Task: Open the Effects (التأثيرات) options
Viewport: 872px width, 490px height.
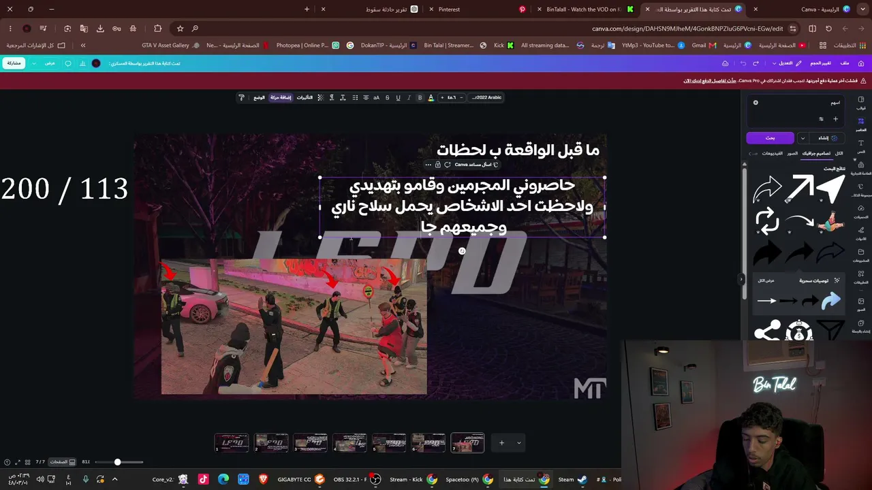Action: point(305,97)
